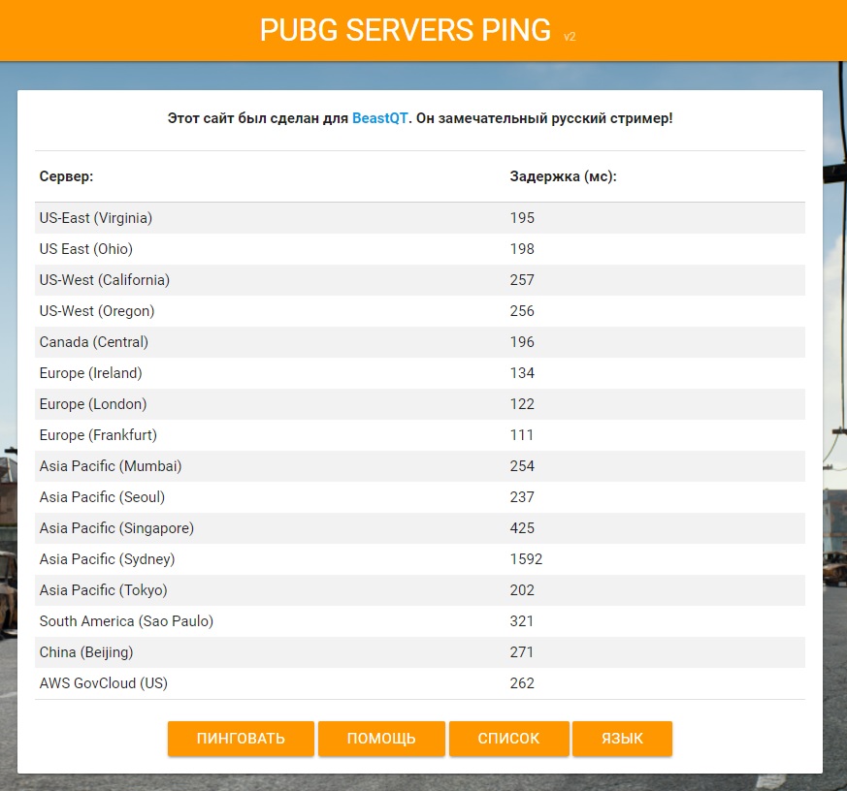847x791 pixels.
Task: Select Canada (Central) server name
Action: click(93, 342)
